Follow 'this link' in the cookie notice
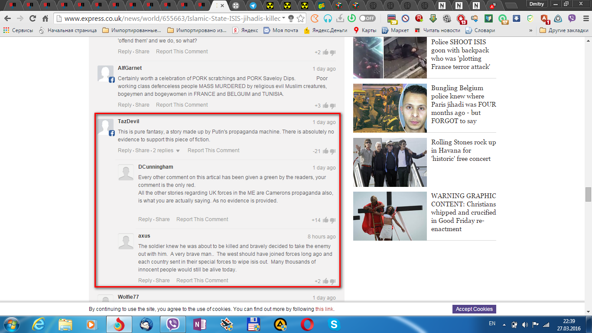Viewport: 592px width, 333px height. [324, 309]
